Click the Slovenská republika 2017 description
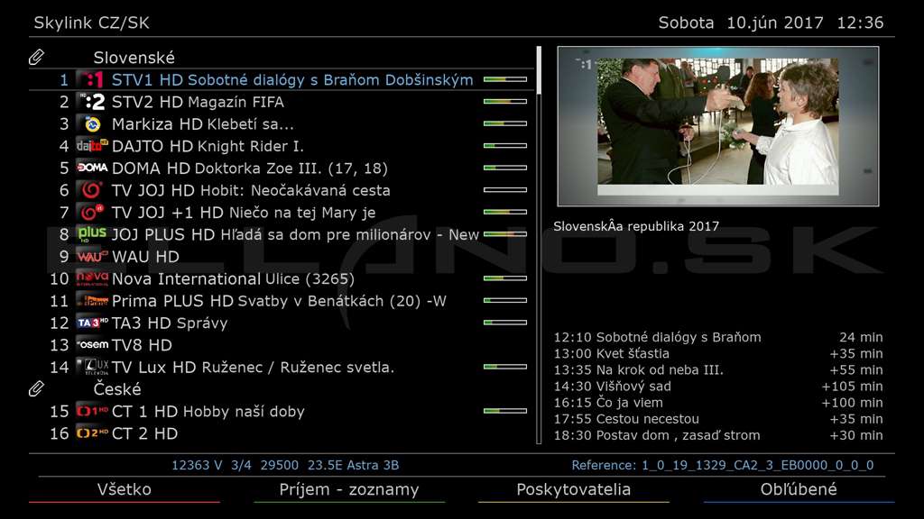 click(636, 226)
